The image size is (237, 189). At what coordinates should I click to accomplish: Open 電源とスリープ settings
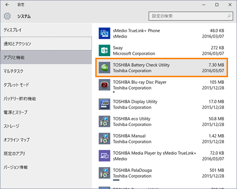[x=46, y=112]
